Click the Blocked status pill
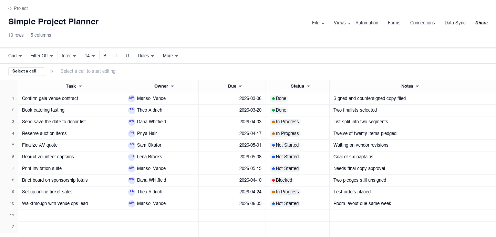This screenshot has height=237, width=496. coord(282,180)
